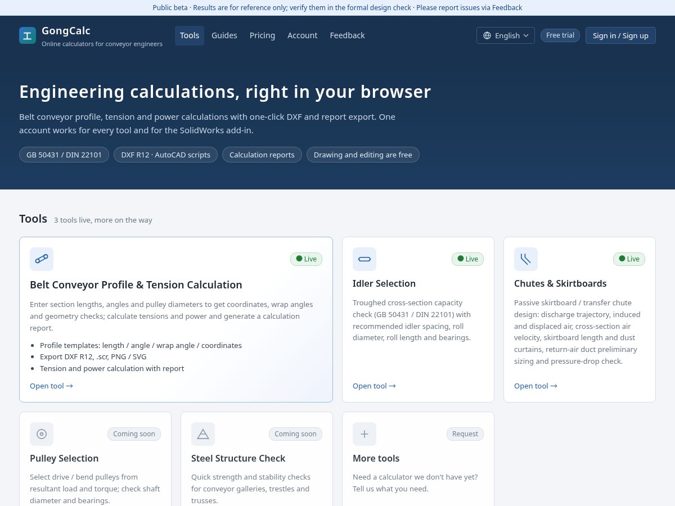Open tool link for Idler Selection

(374, 386)
